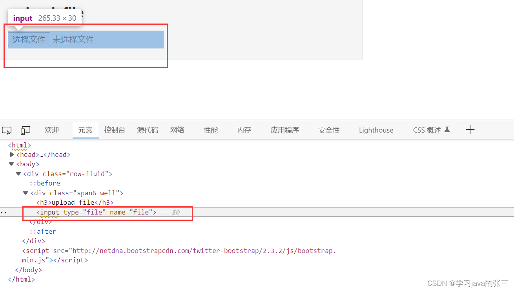Open the Lighthouse tab
The height and width of the screenshot is (291, 514).
pos(376,130)
